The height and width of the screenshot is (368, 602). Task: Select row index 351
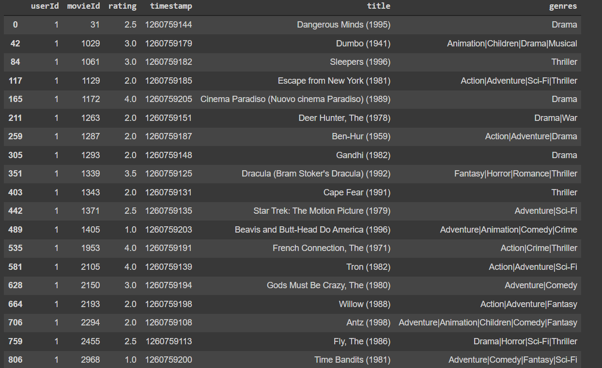point(15,174)
